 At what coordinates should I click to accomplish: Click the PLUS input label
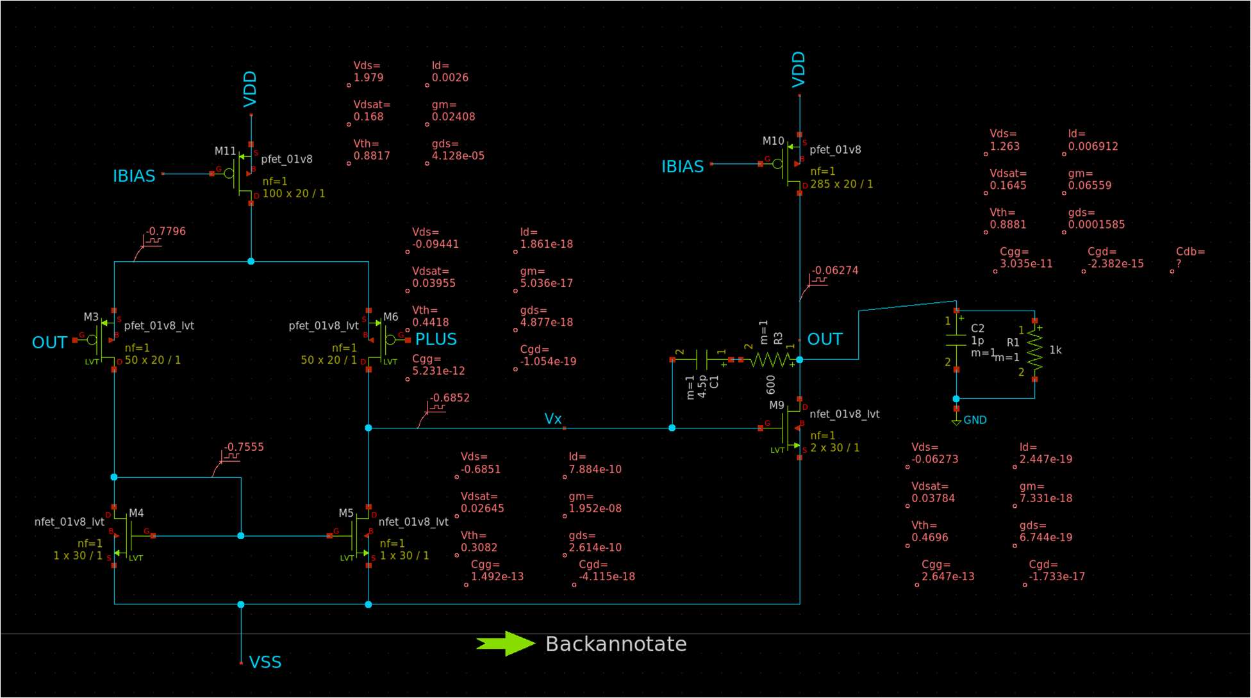436,339
